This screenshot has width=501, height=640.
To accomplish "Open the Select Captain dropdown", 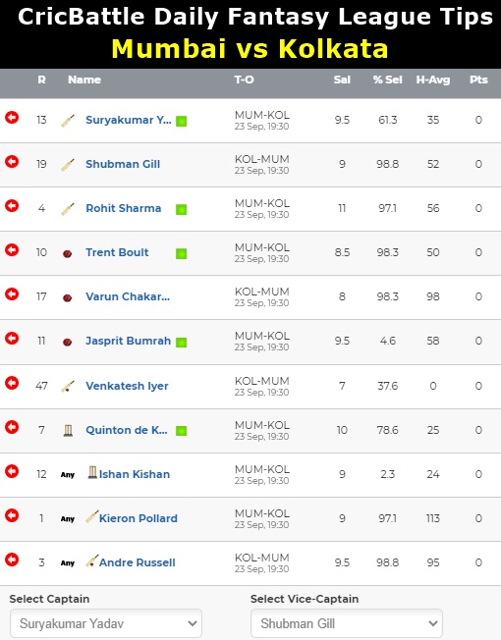I will click(106, 623).
